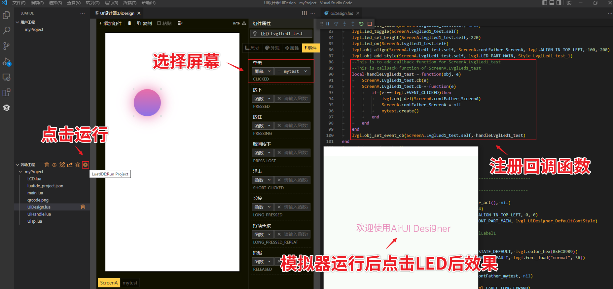This screenshot has width=613, height=289.
Task: Click the 粘贴 button in designer toolbar
Action: point(164,23)
